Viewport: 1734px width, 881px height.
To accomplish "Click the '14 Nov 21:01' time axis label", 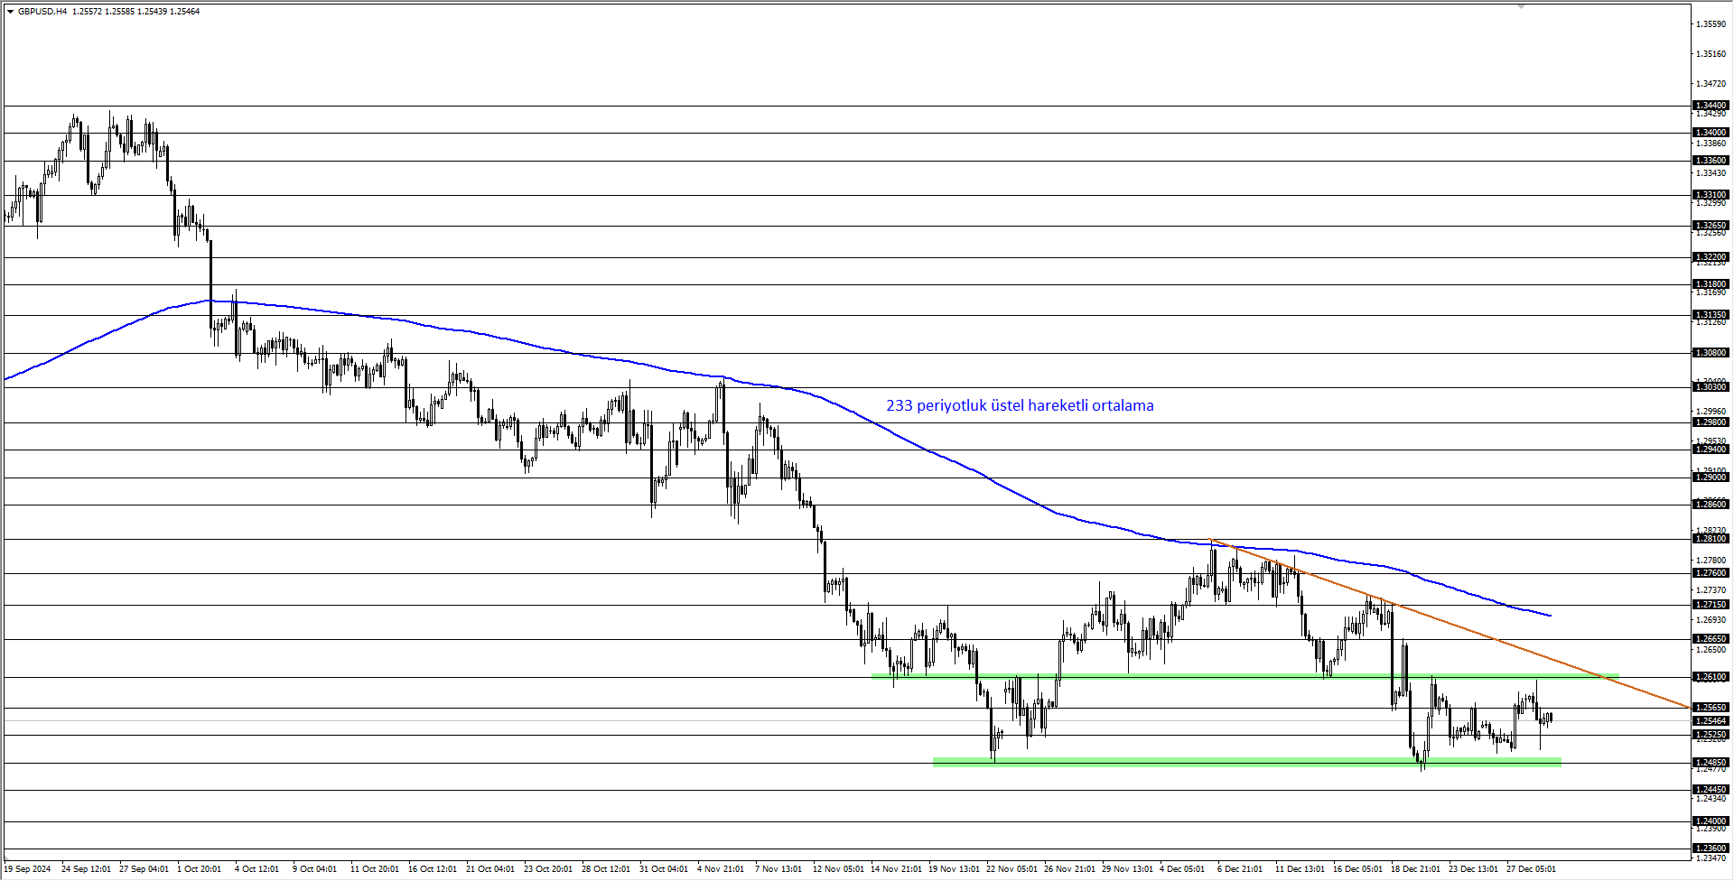I will 896,869.
